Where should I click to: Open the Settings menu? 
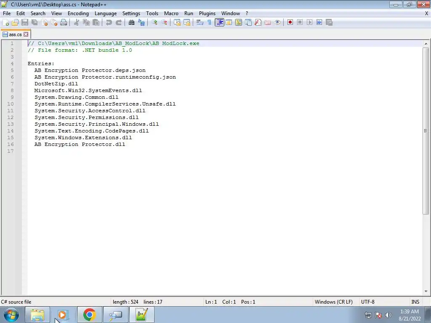pyautogui.click(x=131, y=13)
